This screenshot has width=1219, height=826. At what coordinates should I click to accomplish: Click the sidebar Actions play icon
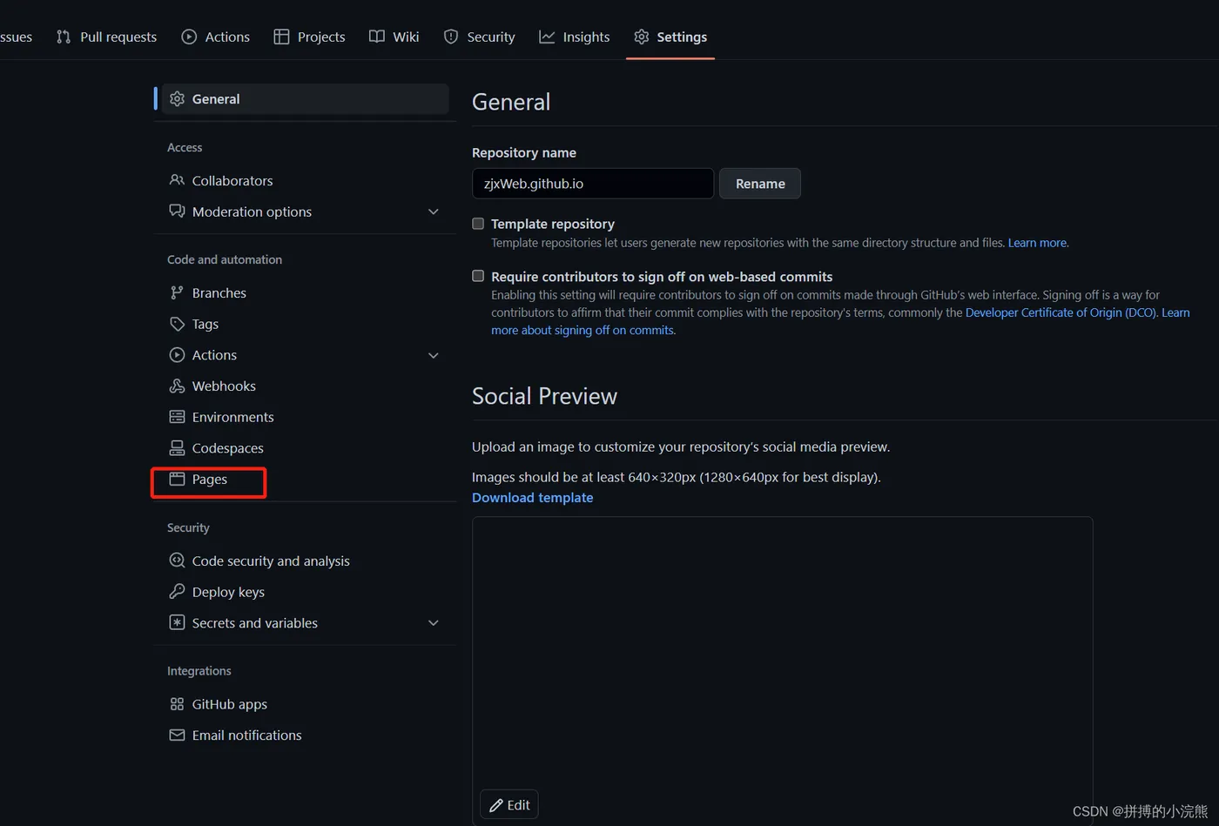click(x=177, y=355)
